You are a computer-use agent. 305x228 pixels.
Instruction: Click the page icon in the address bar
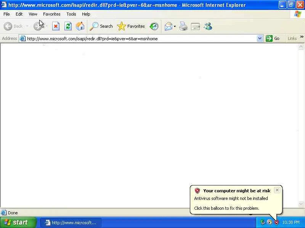22,39
